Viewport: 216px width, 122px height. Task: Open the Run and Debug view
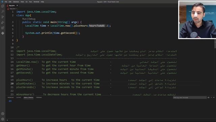3,22
